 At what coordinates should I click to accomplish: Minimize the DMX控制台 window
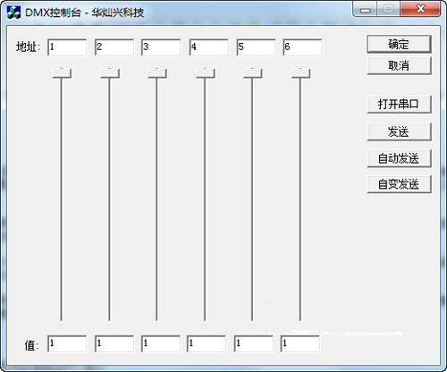[365, 10]
